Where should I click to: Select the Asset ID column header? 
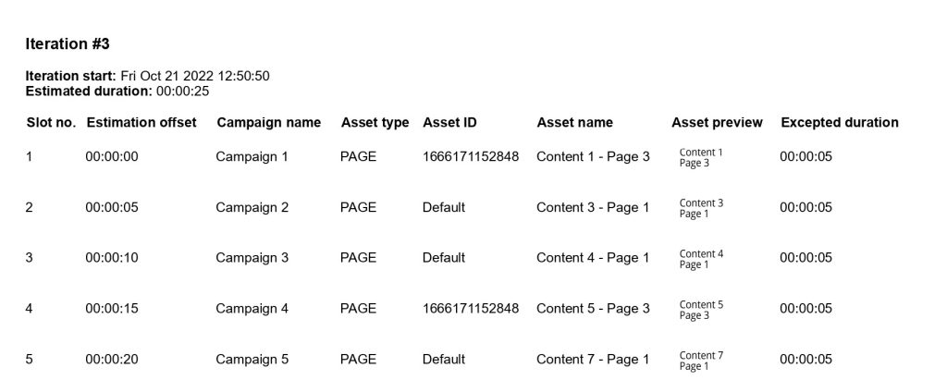[x=449, y=123]
